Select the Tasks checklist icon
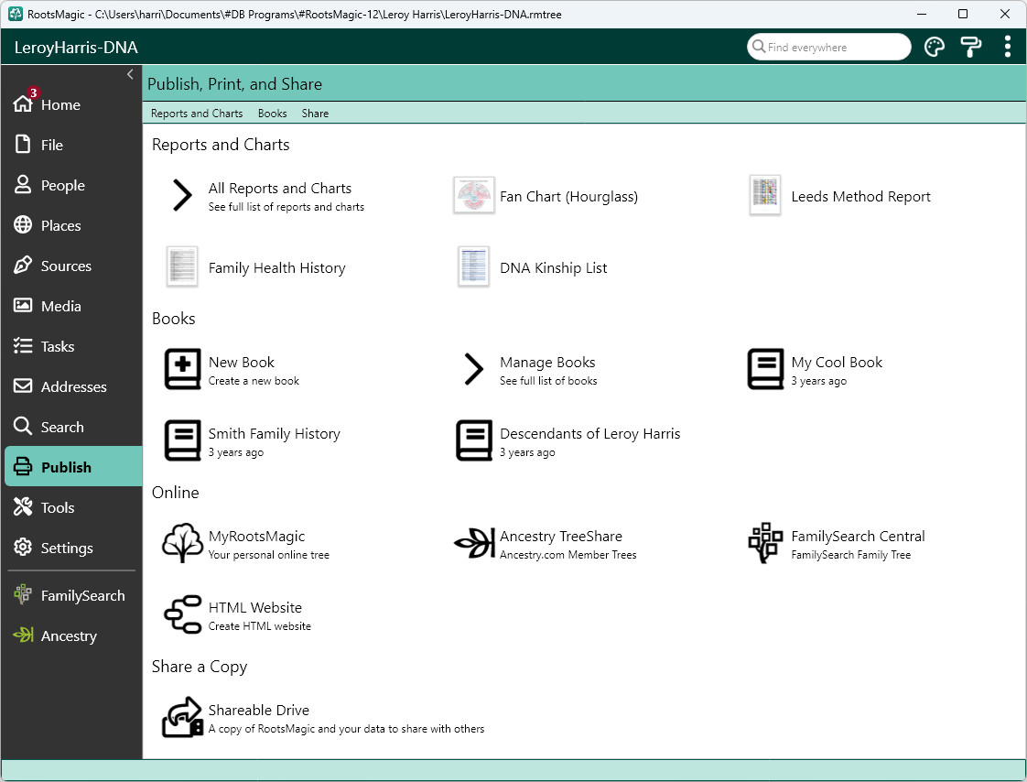 23,346
